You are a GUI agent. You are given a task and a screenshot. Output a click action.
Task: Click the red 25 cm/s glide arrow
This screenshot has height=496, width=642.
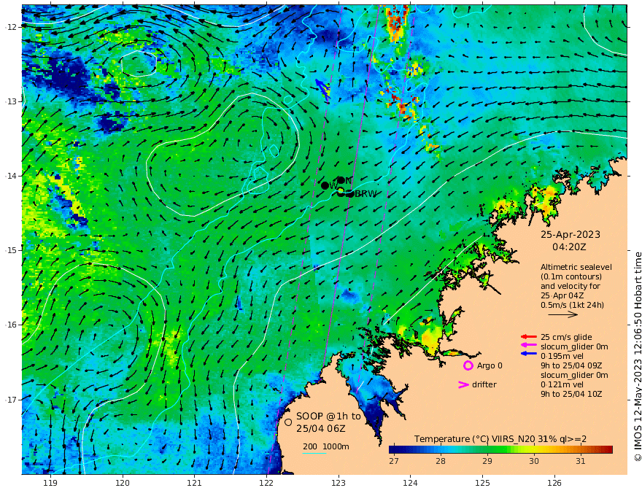(529, 337)
